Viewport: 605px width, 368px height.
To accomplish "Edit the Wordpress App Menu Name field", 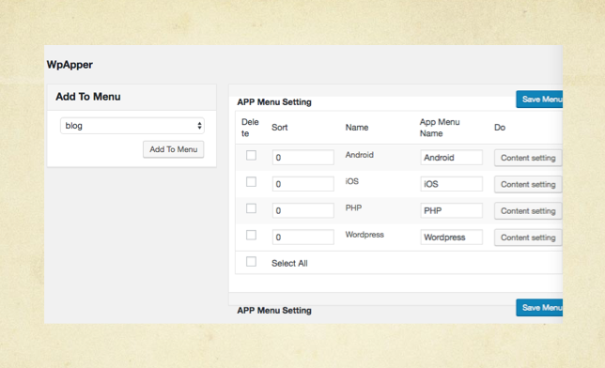I will [x=452, y=238].
